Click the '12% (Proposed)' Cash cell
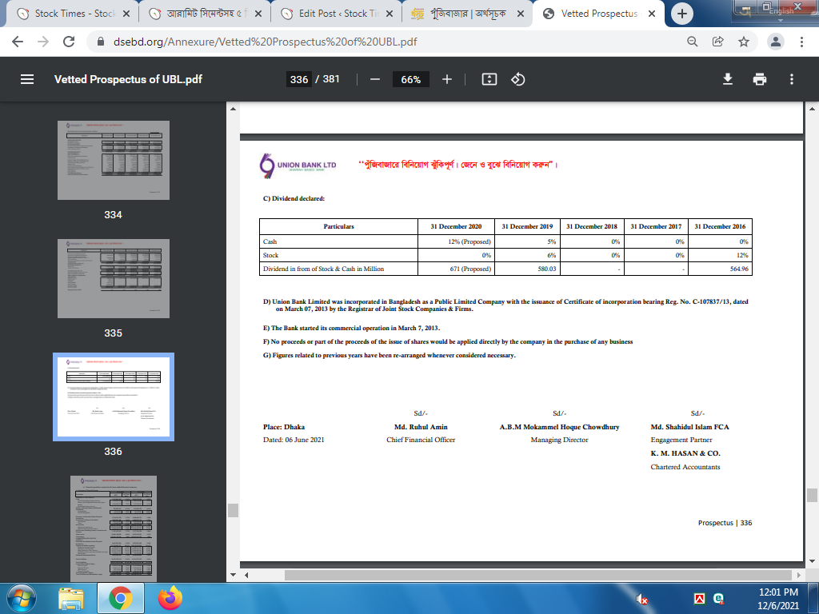Image resolution: width=819 pixels, height=614 pixels. tap(456, 241)
